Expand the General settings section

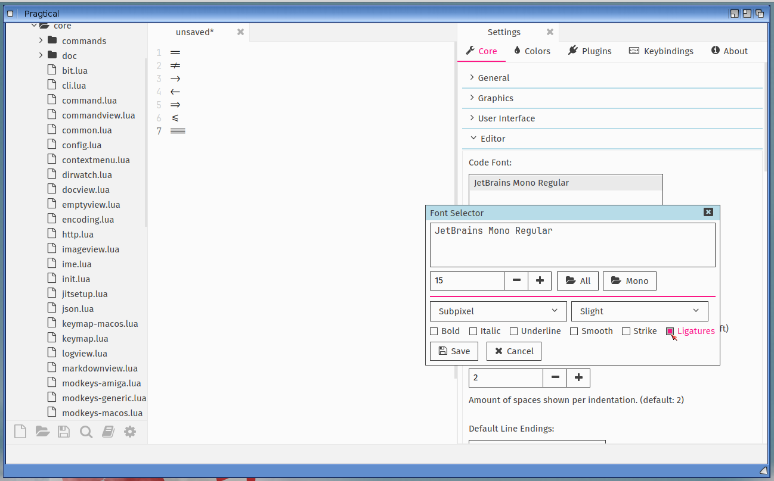tap(612, 78)
